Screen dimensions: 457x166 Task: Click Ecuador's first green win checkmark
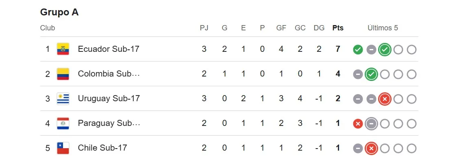click(x=358, y=50)
